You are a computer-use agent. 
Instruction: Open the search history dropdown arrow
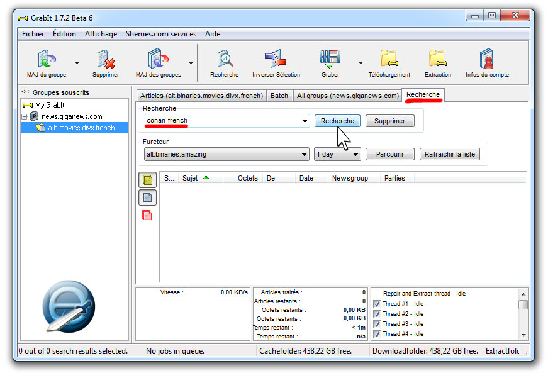point(305,121)
